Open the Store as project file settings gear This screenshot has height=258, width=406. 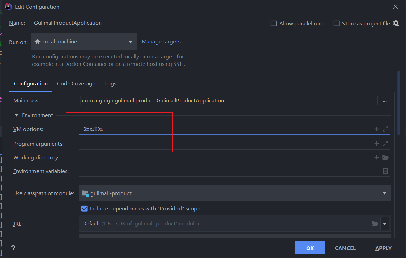[x=396, y=23]
